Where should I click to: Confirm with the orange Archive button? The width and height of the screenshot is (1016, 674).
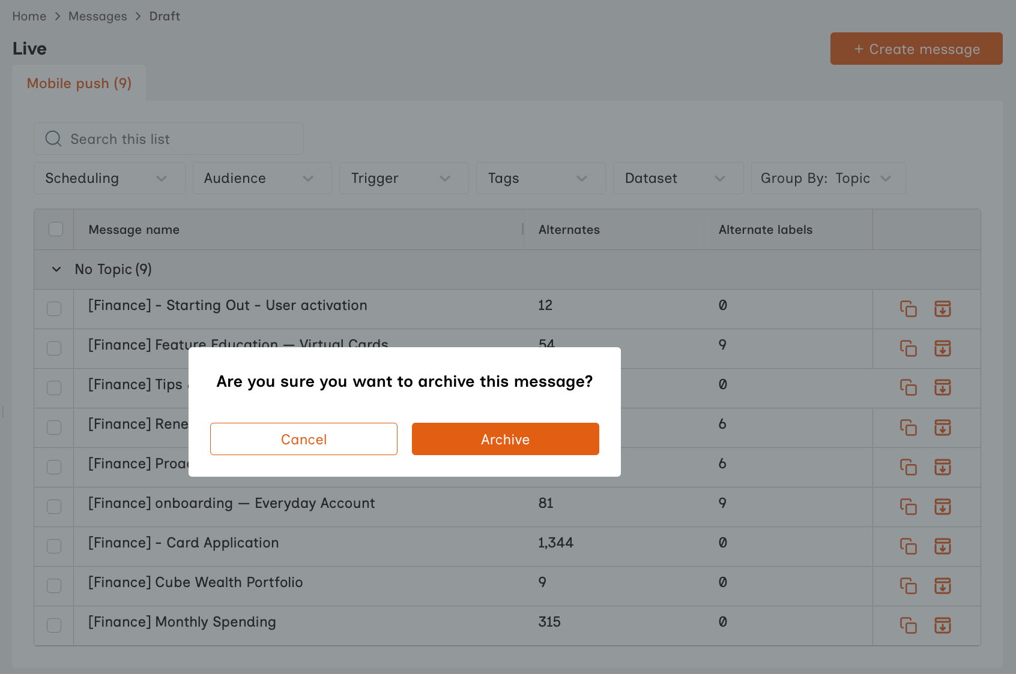tap(506, 439)
